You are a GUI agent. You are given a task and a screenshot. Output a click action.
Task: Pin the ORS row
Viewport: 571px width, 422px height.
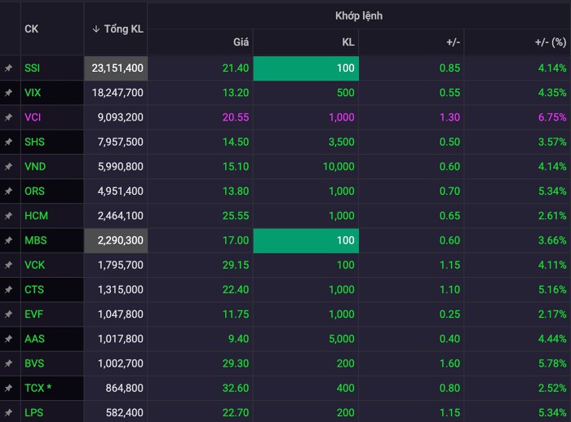[x=8, y=191]
